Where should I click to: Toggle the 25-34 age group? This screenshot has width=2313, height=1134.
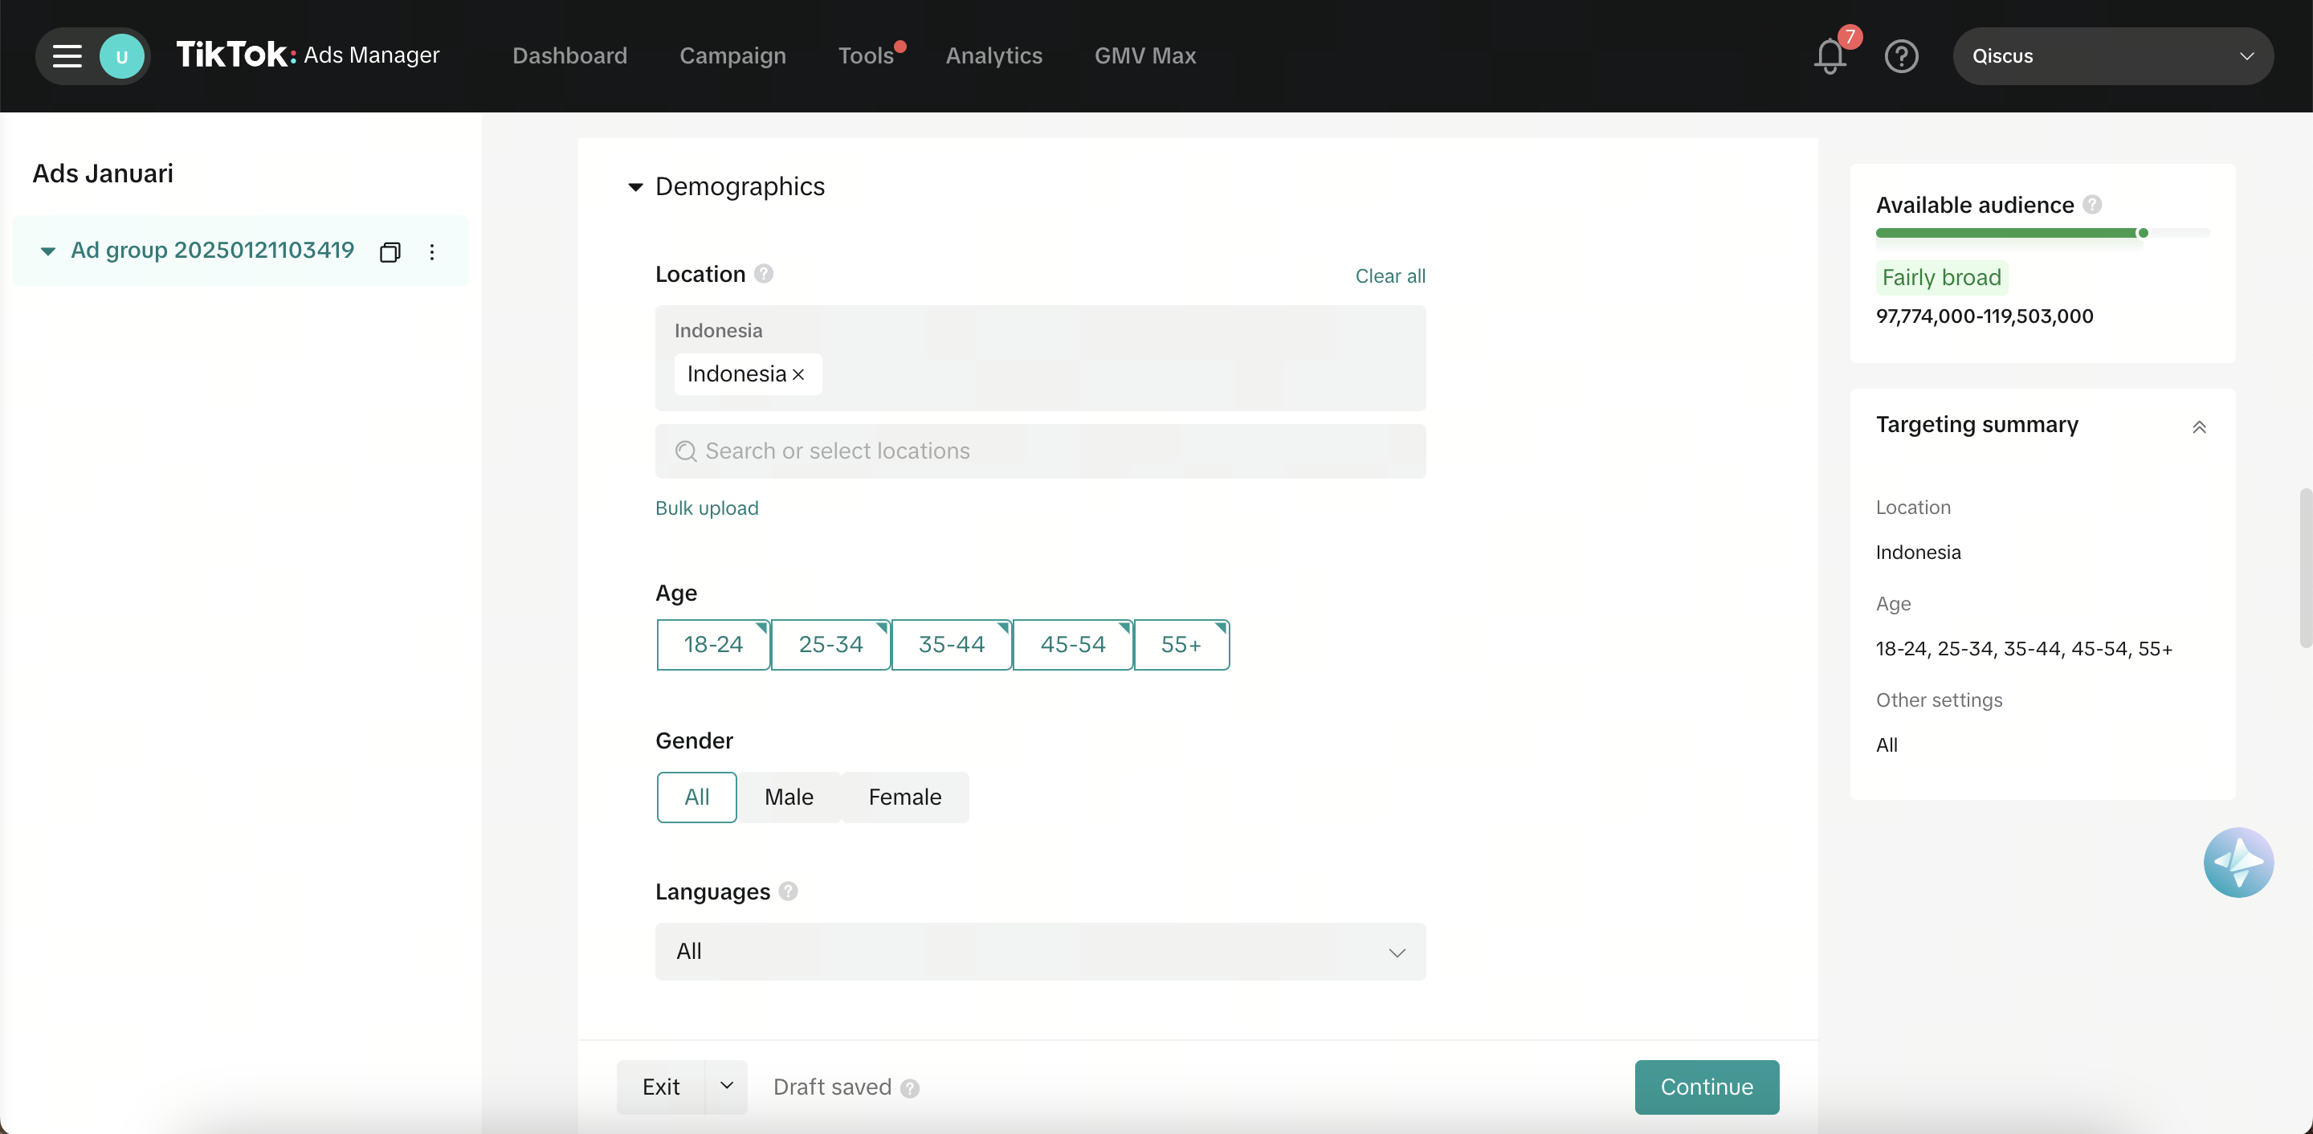coord(830,645)
